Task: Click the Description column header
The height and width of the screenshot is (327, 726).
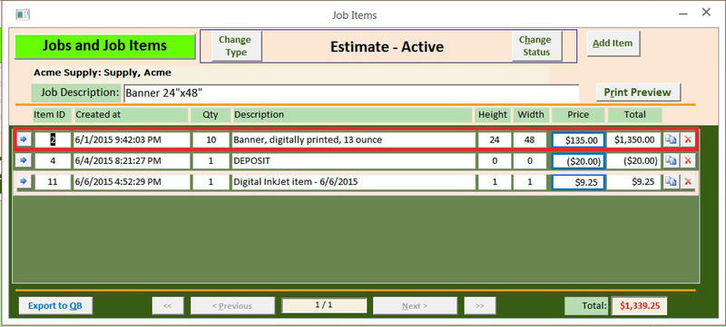Action: point(352,114)
